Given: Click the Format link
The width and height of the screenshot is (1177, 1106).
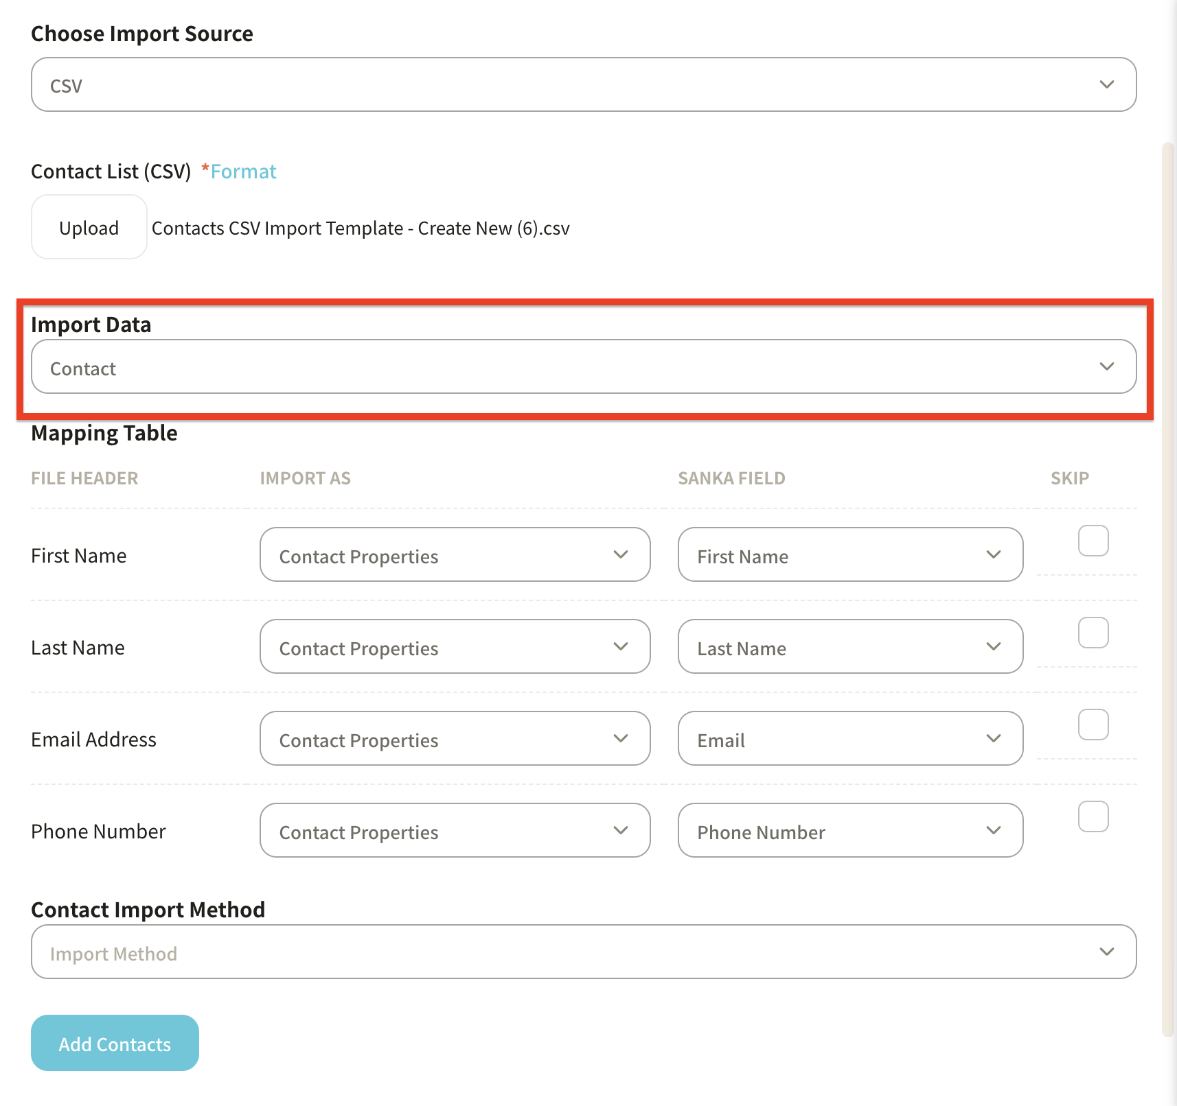Looking at the screenshot, I should pos(243,172).
